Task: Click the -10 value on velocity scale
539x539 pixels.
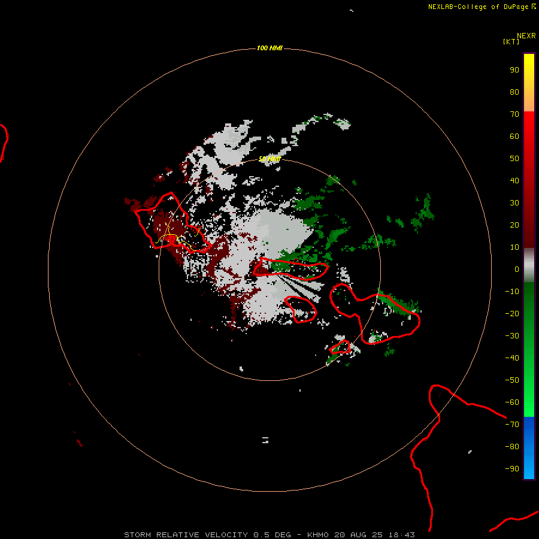Action: click(x=512, y=291)
